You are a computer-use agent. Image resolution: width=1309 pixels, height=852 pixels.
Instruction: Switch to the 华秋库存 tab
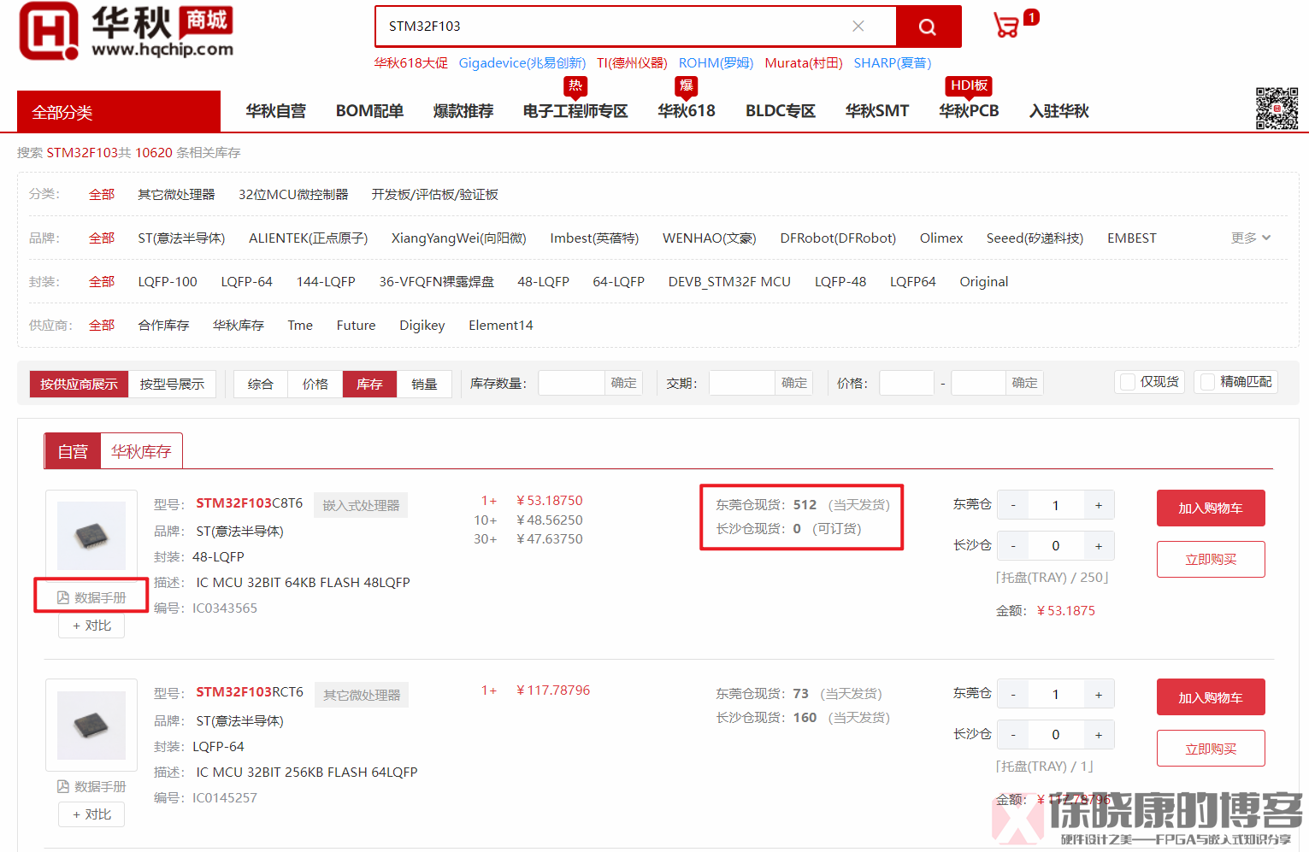pos(141,451)
